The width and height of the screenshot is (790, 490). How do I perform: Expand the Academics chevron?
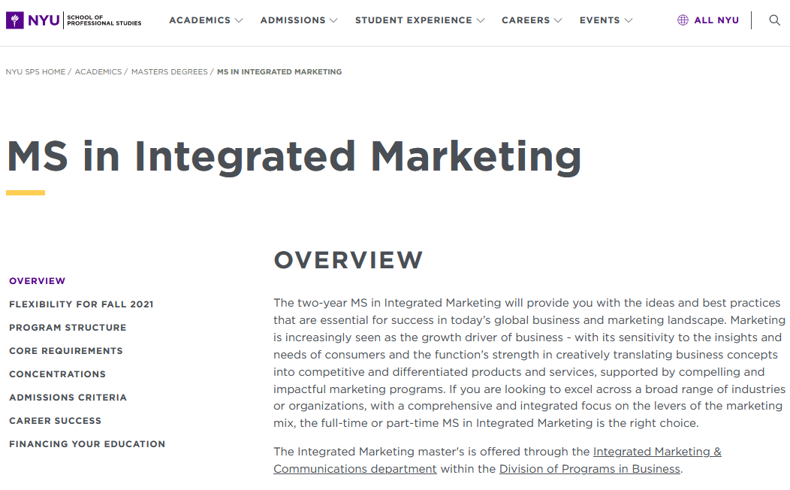click(239, 21)
